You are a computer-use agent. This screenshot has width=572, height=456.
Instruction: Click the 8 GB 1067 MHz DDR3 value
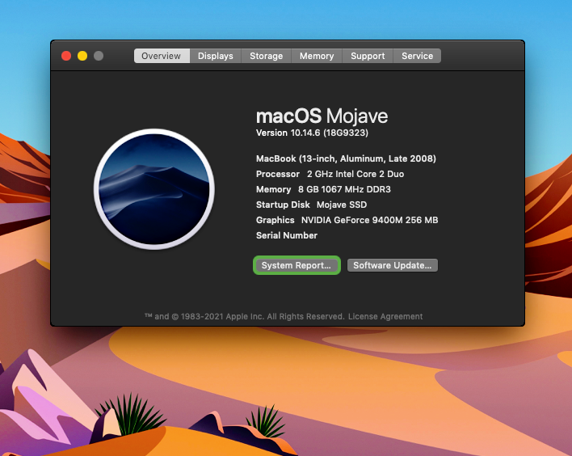tap(344, 189)
